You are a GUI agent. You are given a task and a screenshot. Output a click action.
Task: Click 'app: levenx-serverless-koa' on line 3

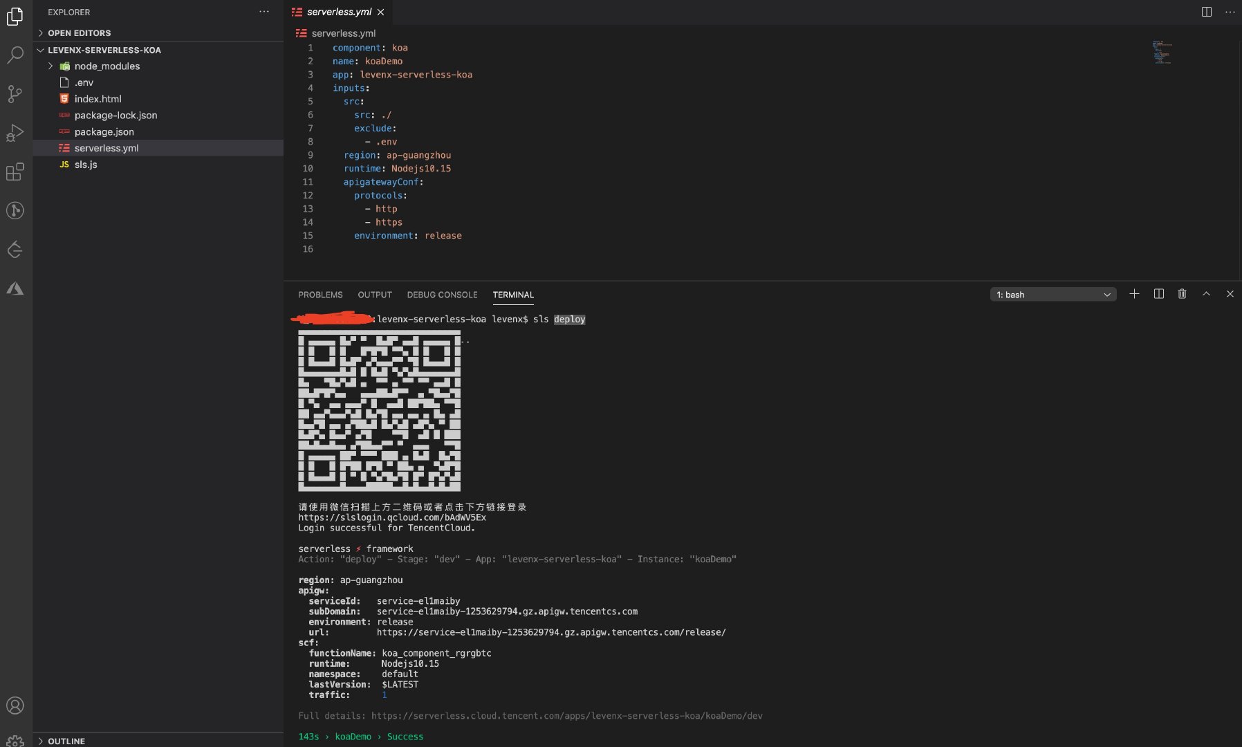[x=402, y=75]
